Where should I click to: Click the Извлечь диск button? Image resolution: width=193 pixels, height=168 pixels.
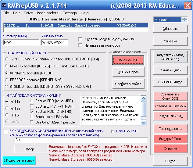[170, 70]
